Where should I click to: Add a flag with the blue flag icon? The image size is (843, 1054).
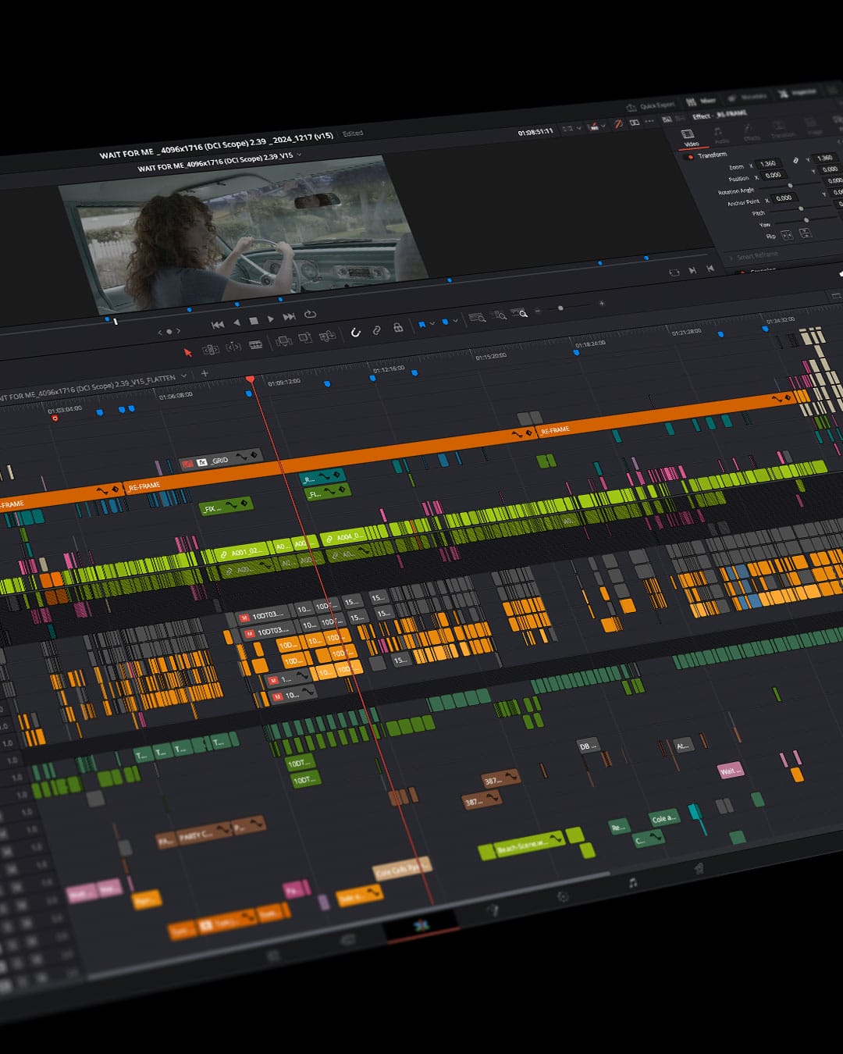[x=422, y=324]
